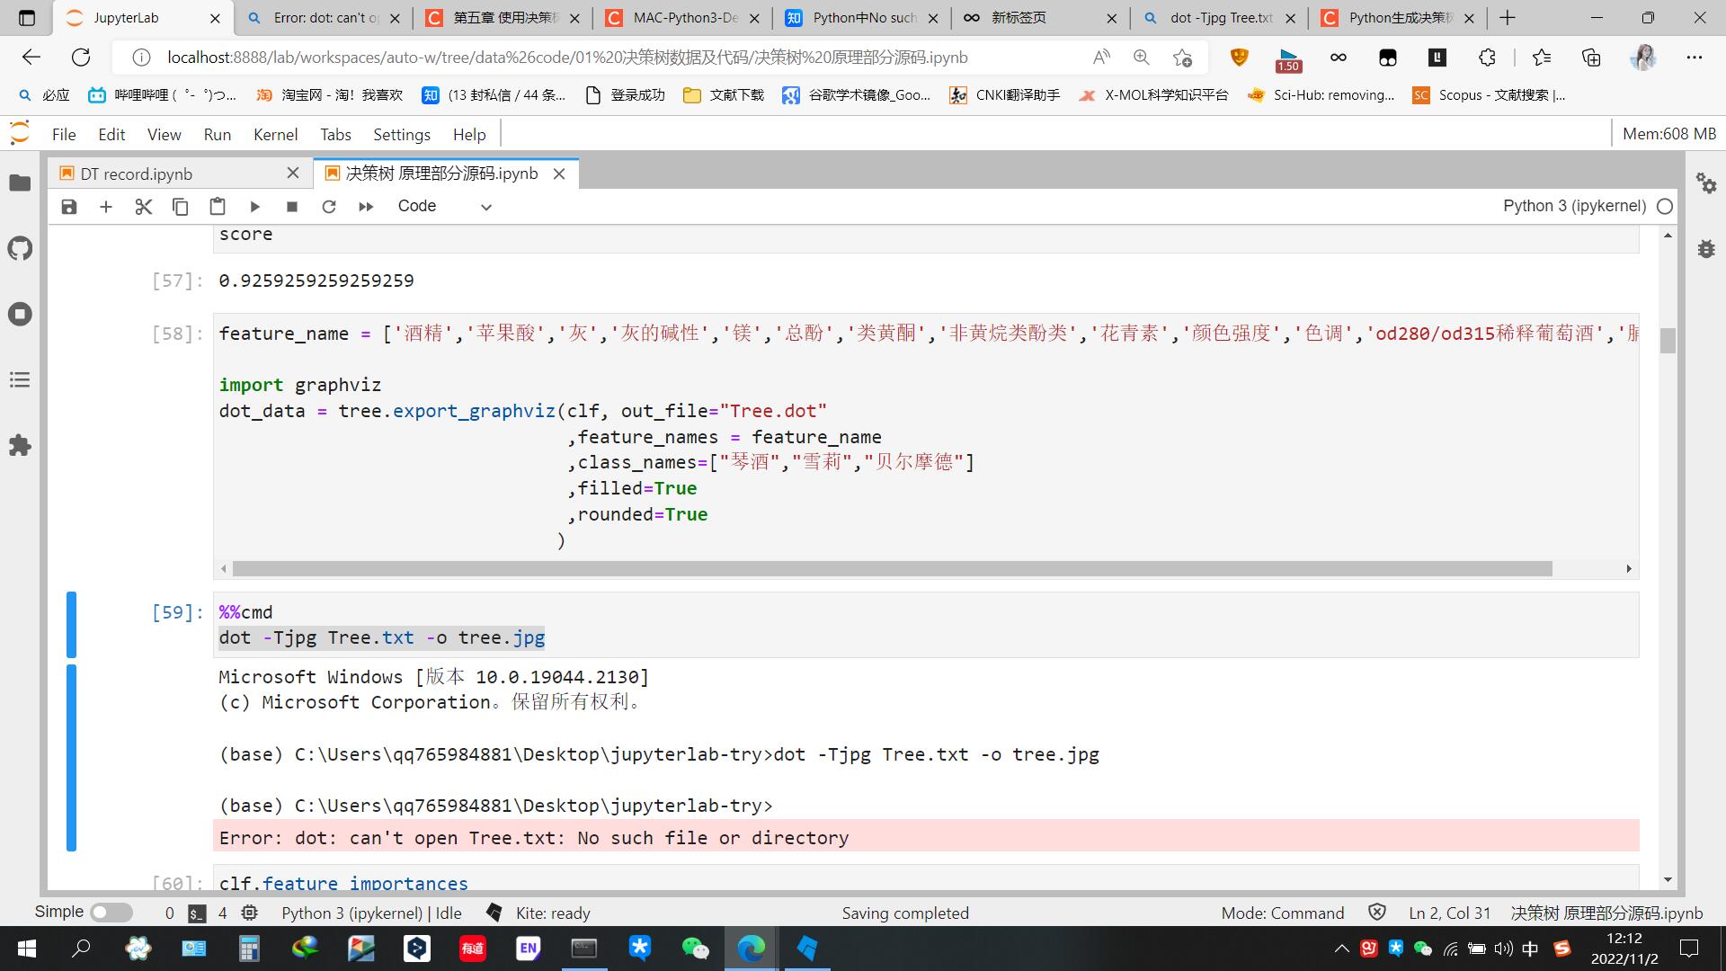Open the Code cell type dropdown
Image resolution: width=1726 pixels, height=971 pixels.
pos(445,207)
